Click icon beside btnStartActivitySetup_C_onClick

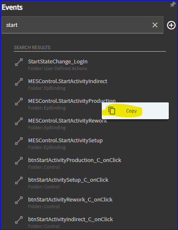(19, 180)
